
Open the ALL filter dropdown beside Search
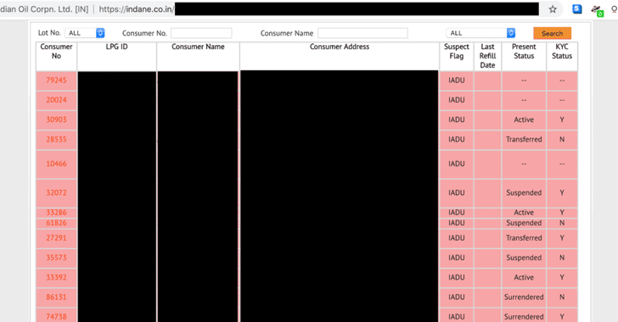[x=480, y=33]
